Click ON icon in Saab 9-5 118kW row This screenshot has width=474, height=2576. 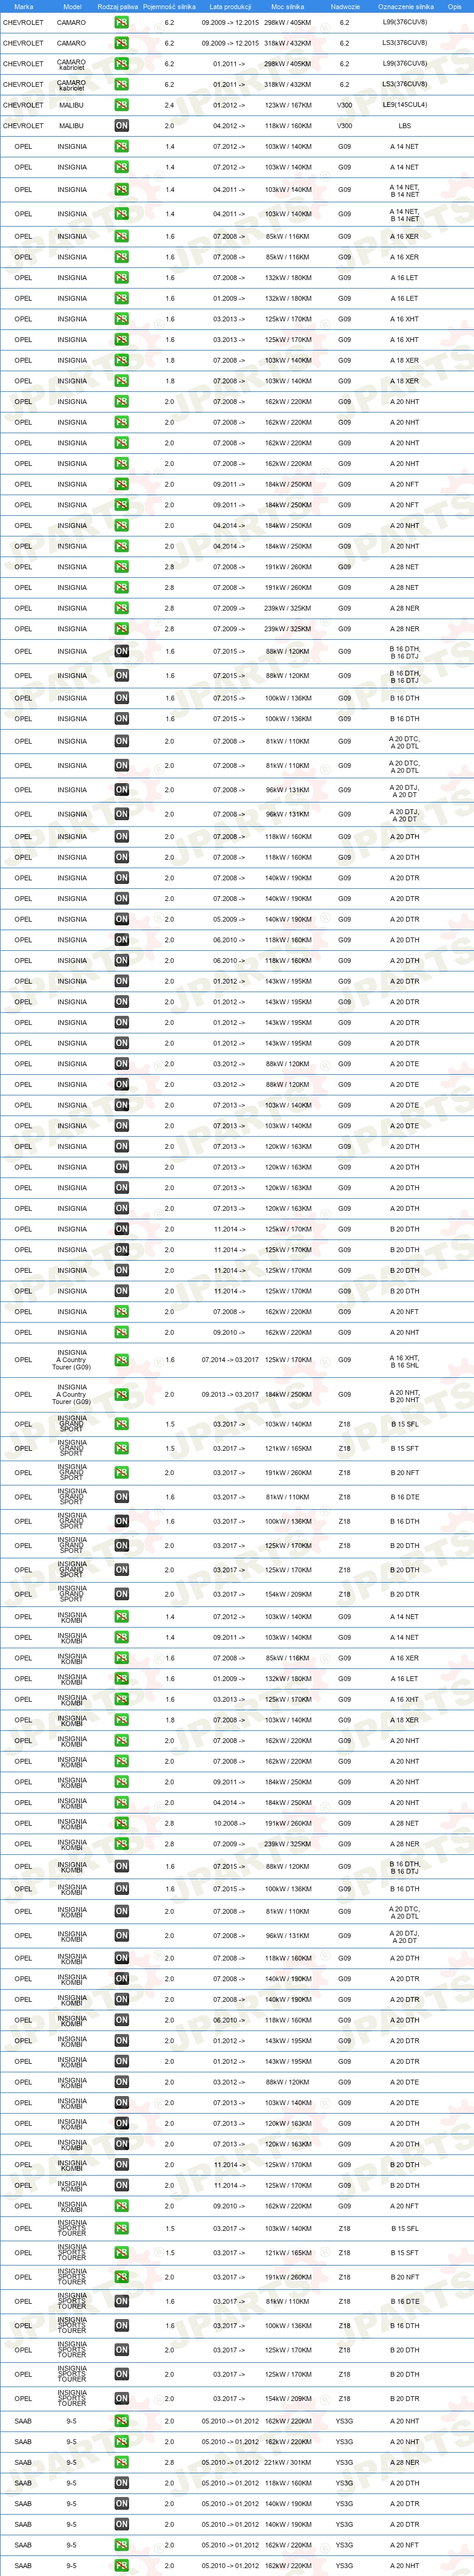coord(121,2483)
